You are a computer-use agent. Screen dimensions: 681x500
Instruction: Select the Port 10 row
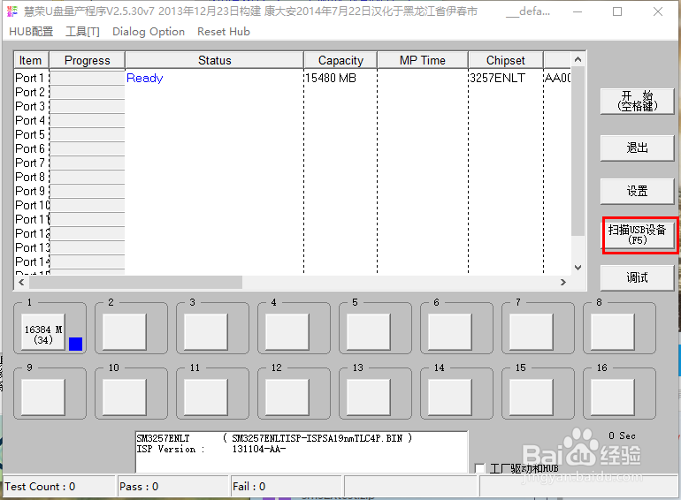coord(293,205)
